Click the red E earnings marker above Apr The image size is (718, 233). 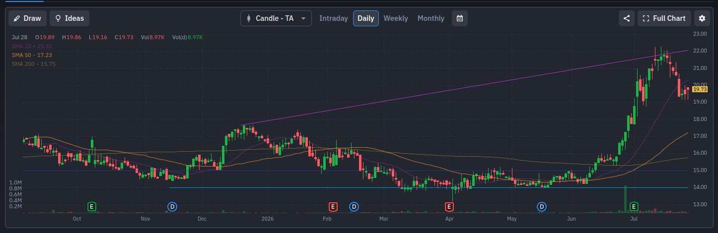click(449, 206)
